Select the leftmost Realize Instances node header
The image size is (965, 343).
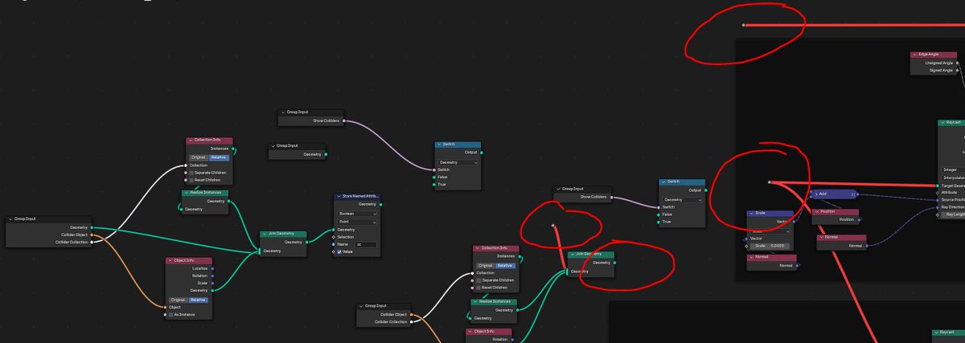(205, 193)
